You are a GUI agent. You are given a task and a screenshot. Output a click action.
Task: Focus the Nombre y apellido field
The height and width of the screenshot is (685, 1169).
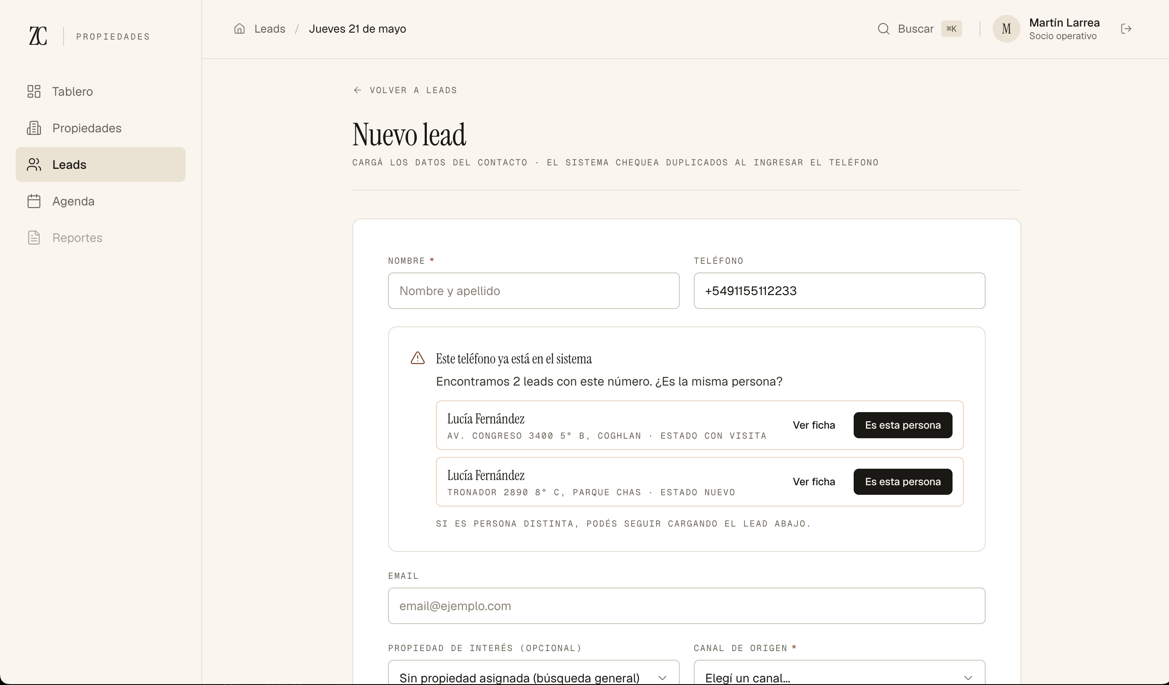pos(534,291)
